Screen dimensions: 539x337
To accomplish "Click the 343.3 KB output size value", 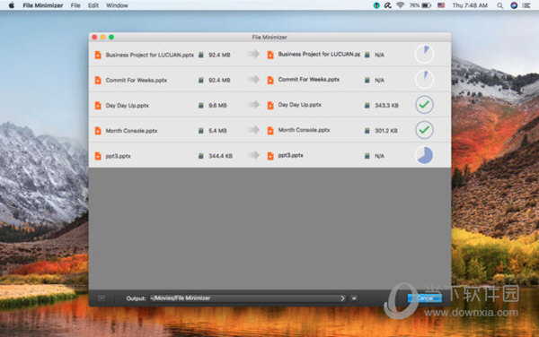I will tap(386, 105).
